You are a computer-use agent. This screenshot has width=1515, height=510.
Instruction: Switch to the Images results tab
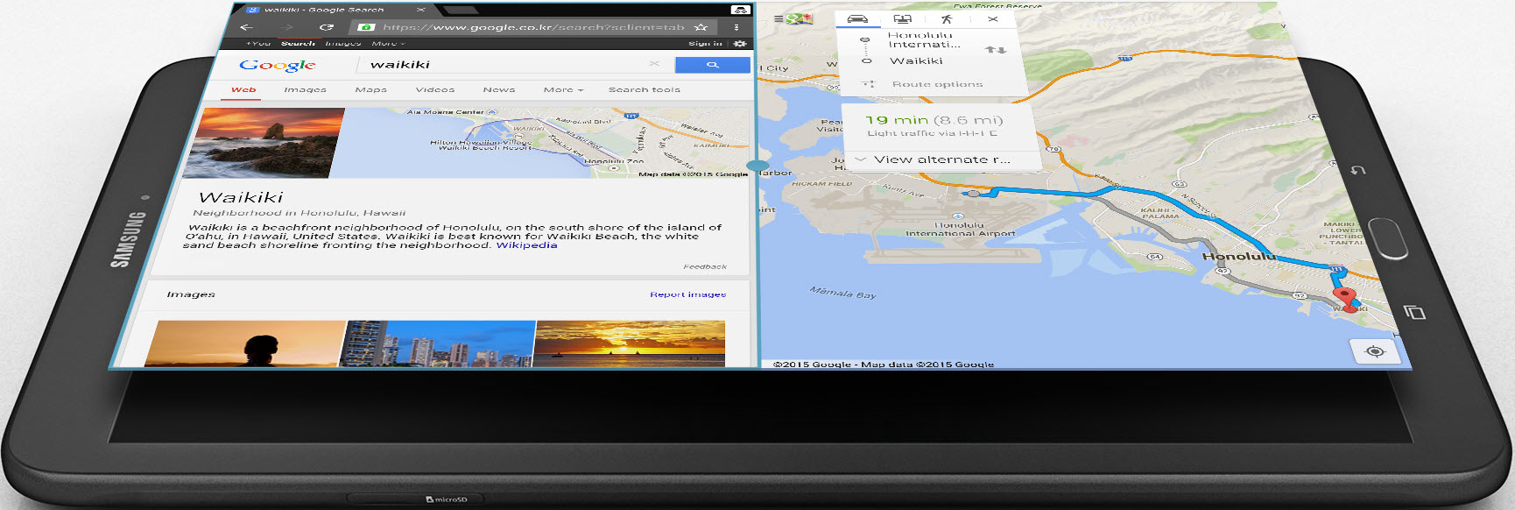tap(305, 89)
